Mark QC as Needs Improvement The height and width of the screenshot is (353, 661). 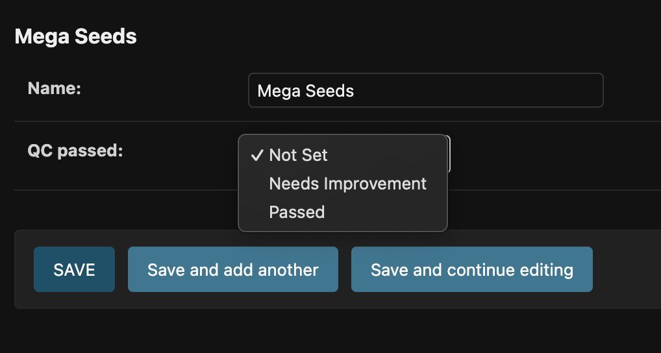point(347,184)
